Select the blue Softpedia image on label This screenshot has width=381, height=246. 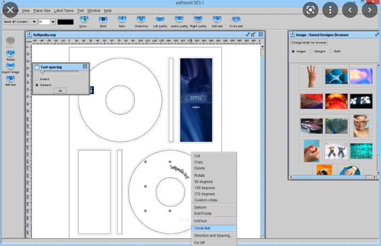196,100
